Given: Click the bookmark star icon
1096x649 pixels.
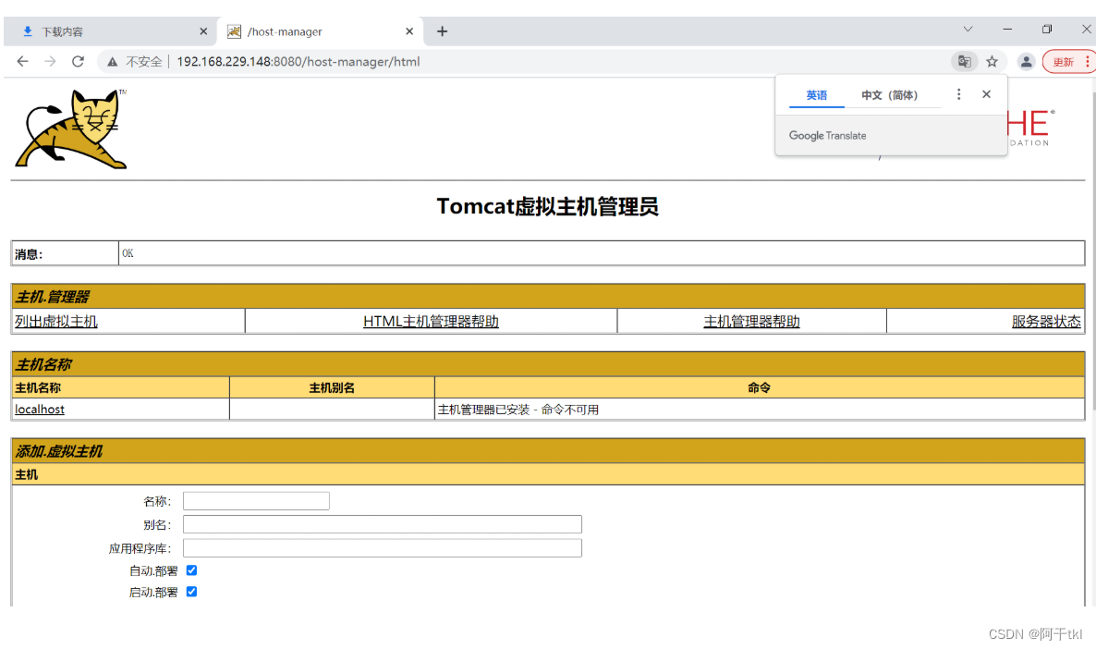Looking at the screenshot, I should pyautogui.click(x=992, y=61).
